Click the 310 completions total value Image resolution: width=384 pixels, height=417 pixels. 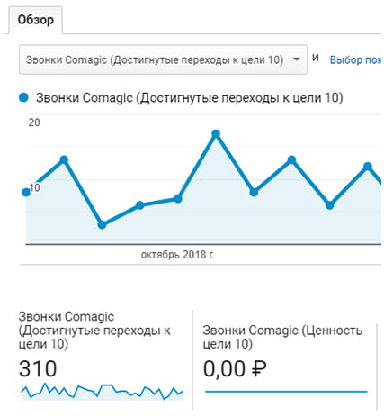pyautogui.click(x=38, y=368)
